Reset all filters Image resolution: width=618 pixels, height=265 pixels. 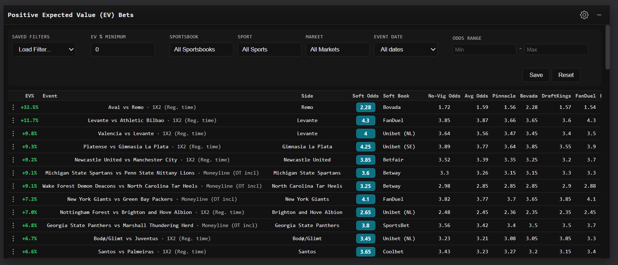[565, 75]
